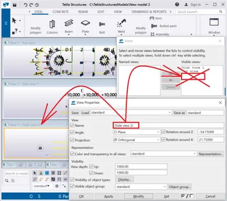The image size is (227, 201).
Task: Toggle the Projection checkbox
Action: [72, 140]
